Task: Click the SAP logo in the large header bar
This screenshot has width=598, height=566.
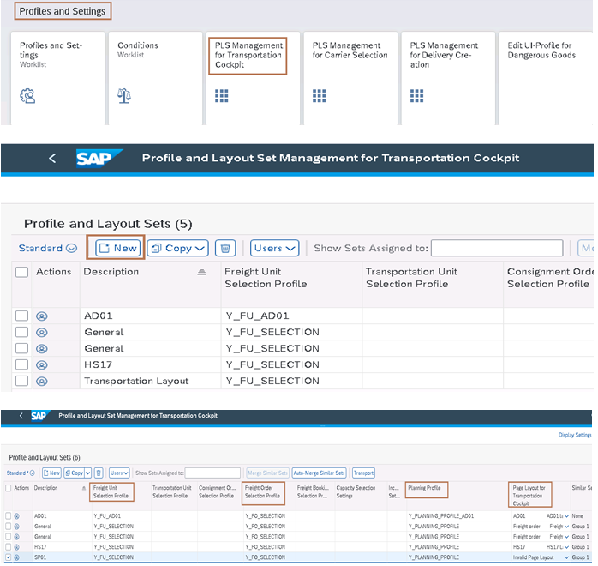Action: tap(99, 158)
